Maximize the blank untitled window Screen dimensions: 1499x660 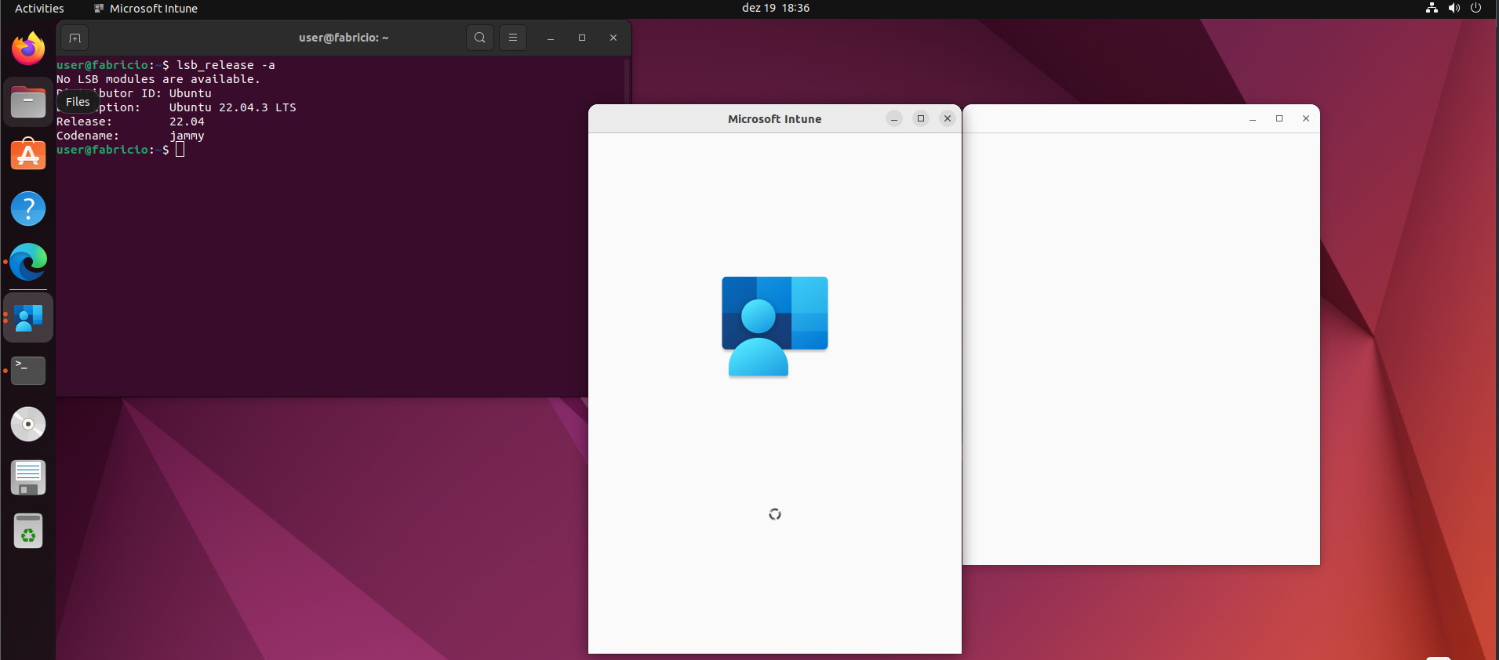(x=1279, y=118)
